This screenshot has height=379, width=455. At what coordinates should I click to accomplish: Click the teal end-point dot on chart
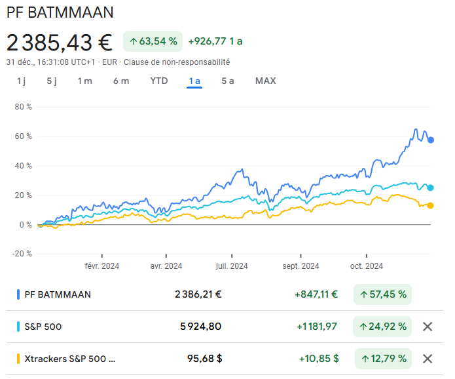coord(430,188)
